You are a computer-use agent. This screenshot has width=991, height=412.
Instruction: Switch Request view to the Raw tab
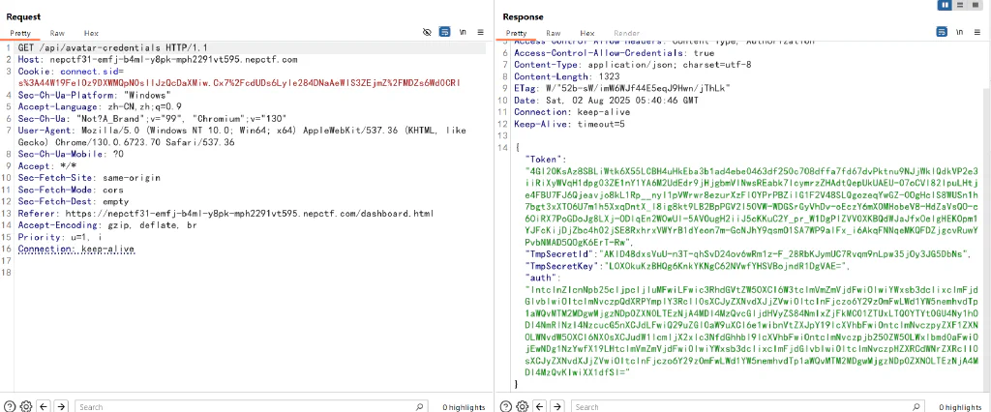(57, 33)
